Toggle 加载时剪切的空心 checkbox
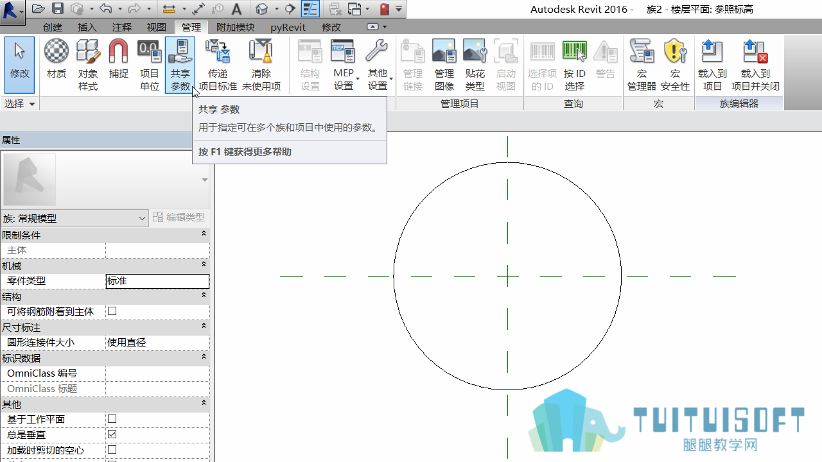This screenshot has height=462, width=822. click(x=112, y=450)
